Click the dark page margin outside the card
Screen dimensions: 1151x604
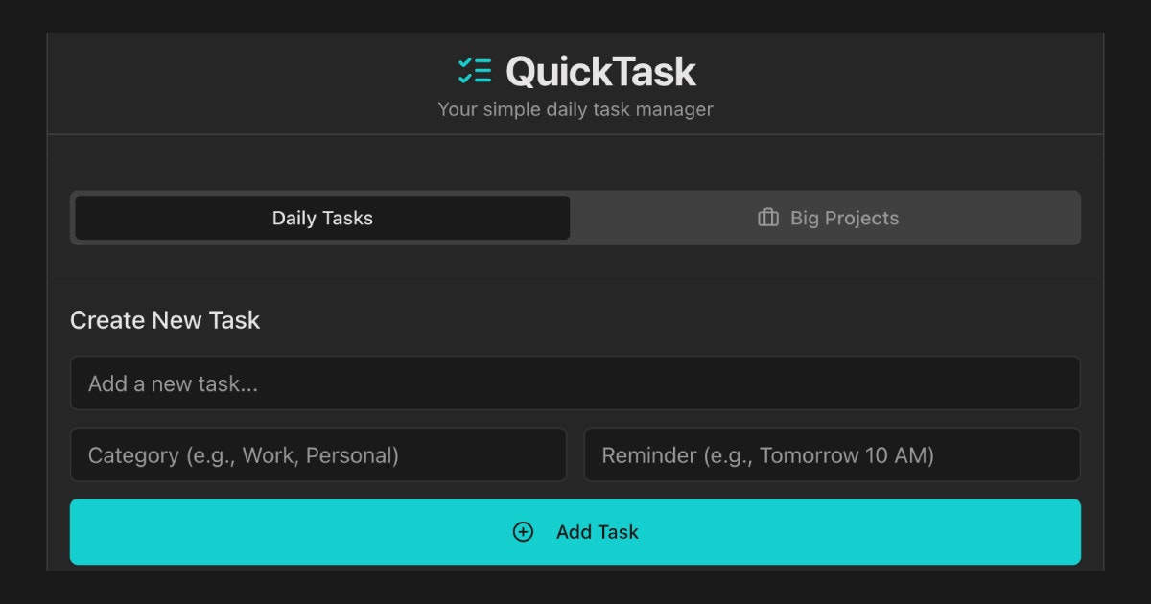(x=23, y=302)
